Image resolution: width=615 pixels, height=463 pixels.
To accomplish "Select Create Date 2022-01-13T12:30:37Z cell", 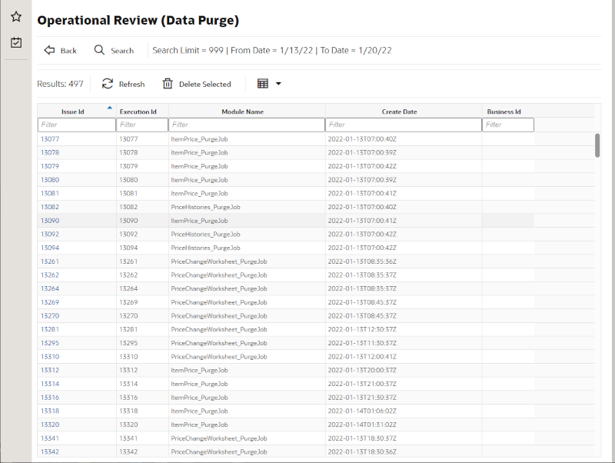I will [404, 330].
